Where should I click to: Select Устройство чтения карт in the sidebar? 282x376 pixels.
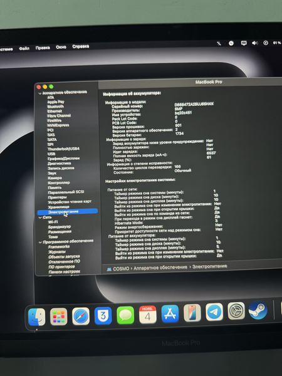(x=70, y=202)
